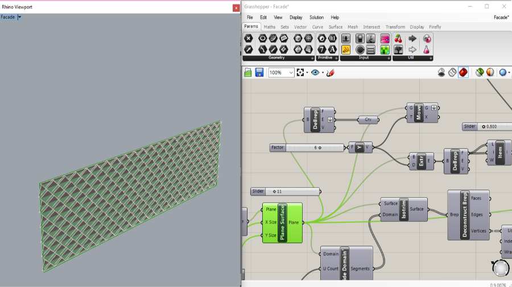Screen dimensions: 512x287
Task: Open the Display menu in the menu bar
Action: pos(296,17)
